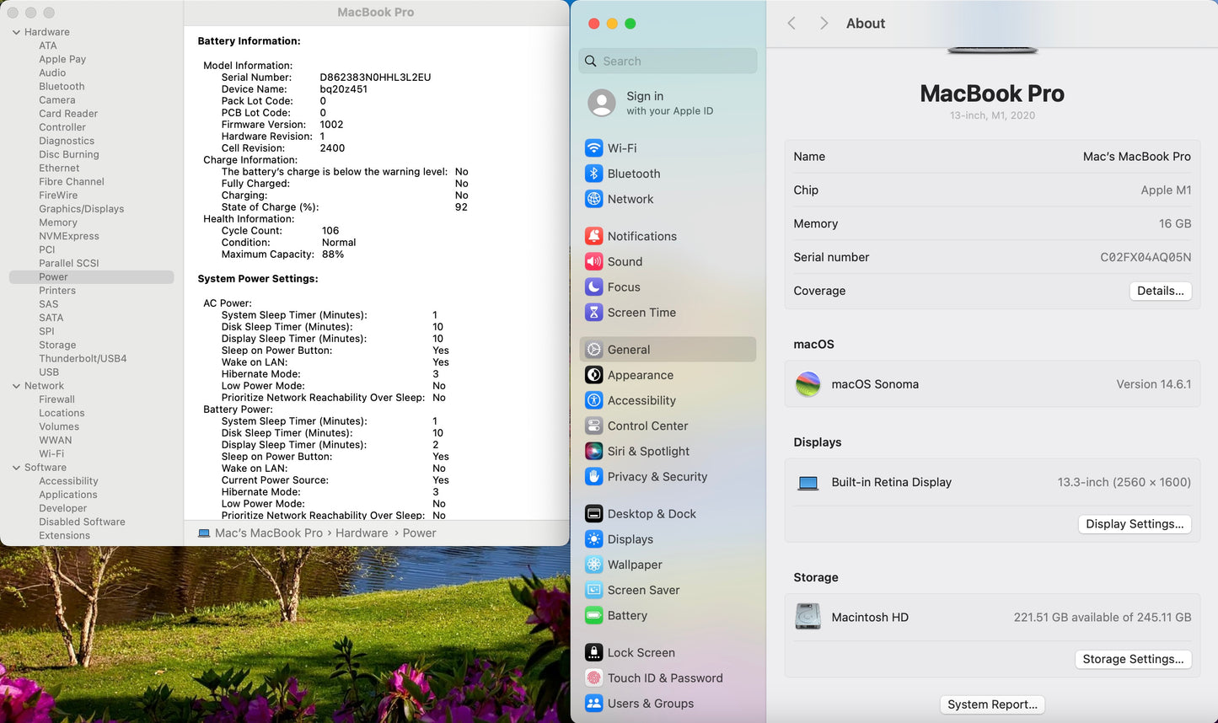Collapse the Network tree section
This screenshot has width=1218, height=723.
16,386
